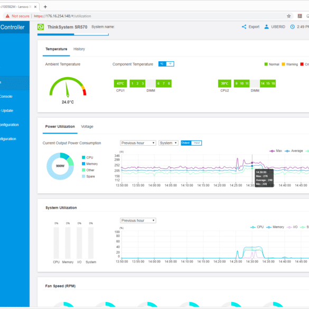The width and height of the screenshot is (309, 309).
Task: Click the 900W power donut chart
Action: (60, 166)
